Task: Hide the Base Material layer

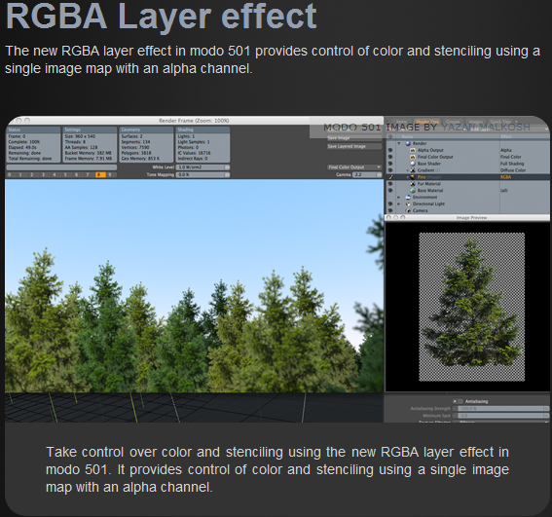Action: point(390,190)
